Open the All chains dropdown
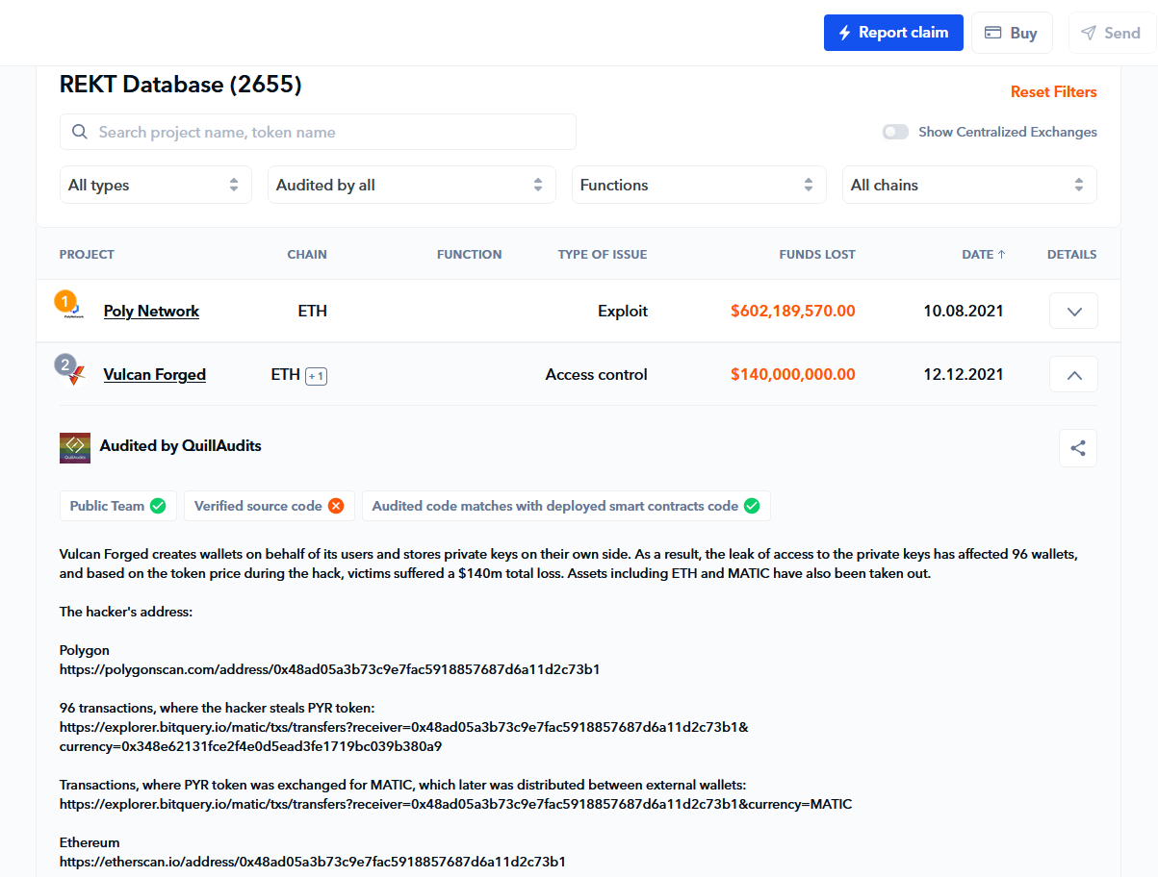Viewport: 1158px width, 877px height. (969, 185)
